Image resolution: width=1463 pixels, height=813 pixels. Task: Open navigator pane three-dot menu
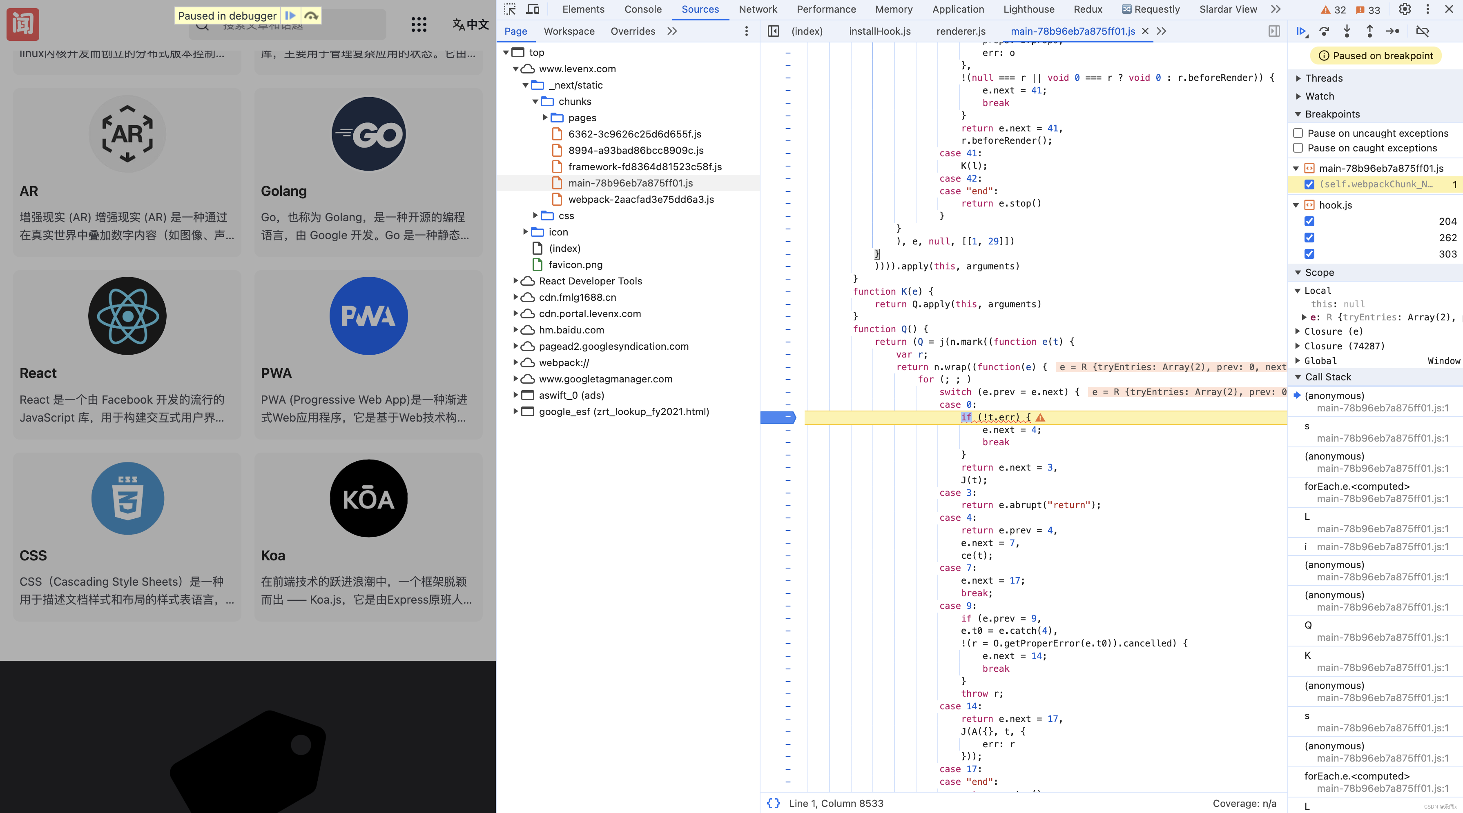click(746, 31)
